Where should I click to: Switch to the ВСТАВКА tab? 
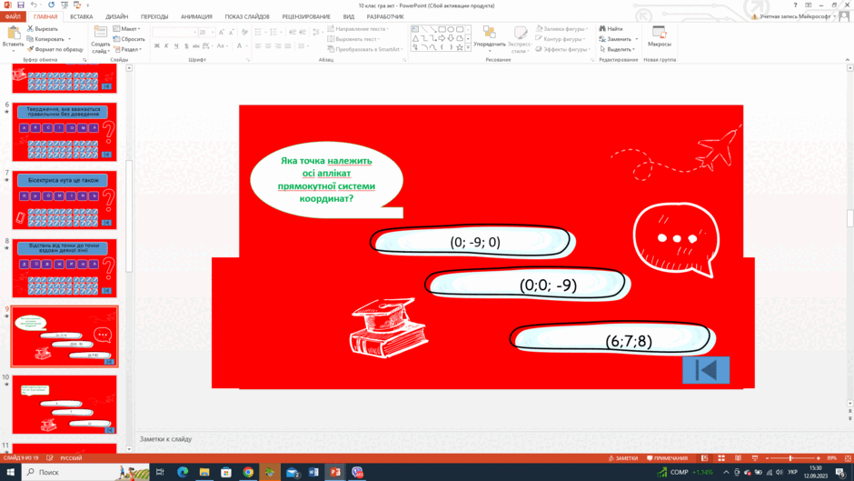[81, 17]
